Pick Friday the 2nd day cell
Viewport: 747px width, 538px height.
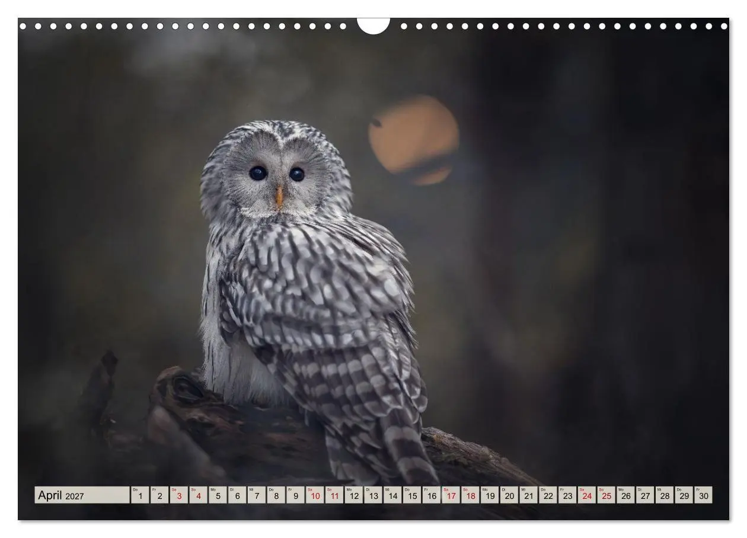click(159, 495)
